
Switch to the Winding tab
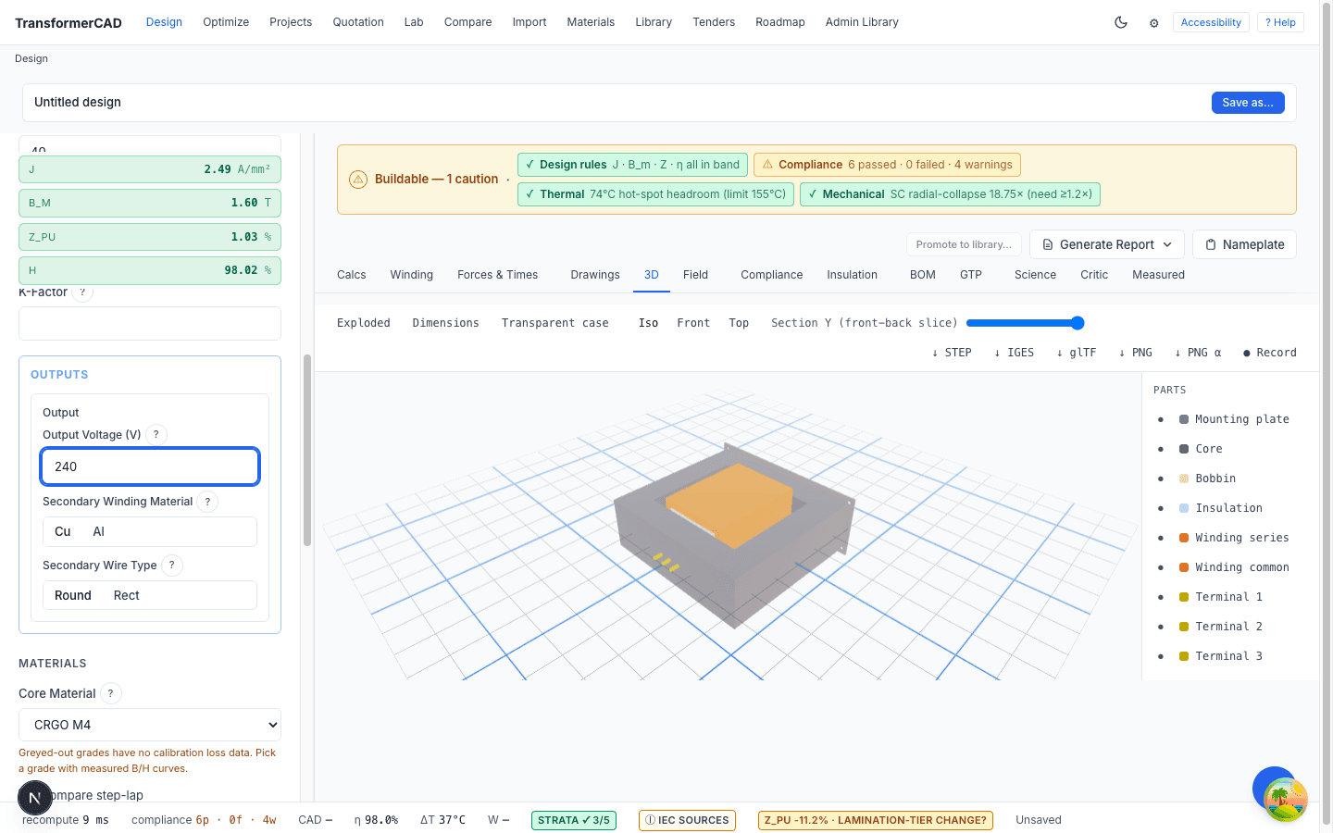coord(412,275)
